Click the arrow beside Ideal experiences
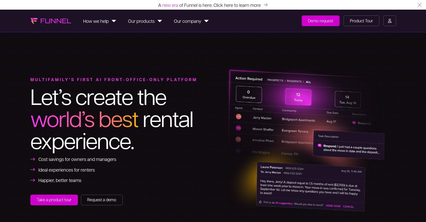 point(33,170)
